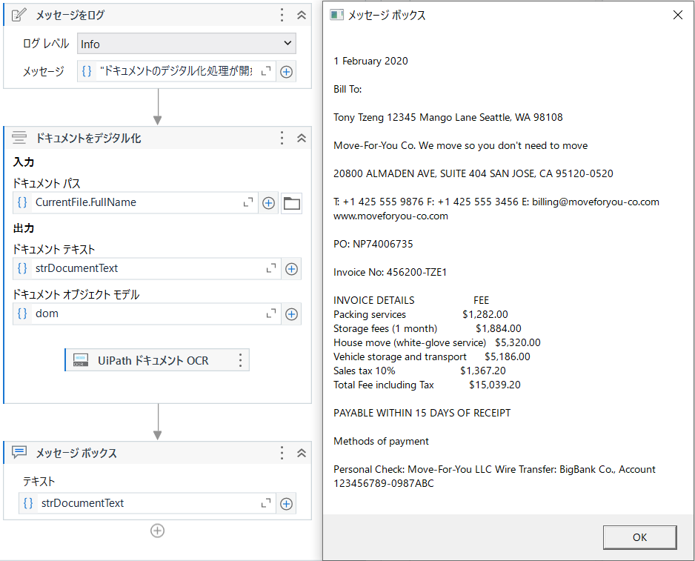Collapse the メッセージをログ activity with its chevron
Screen dimensions: 695x561
[300, 14]
